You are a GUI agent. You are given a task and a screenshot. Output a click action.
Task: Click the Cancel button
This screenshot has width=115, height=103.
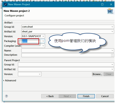pyautogui.click(x=105, y=96)
